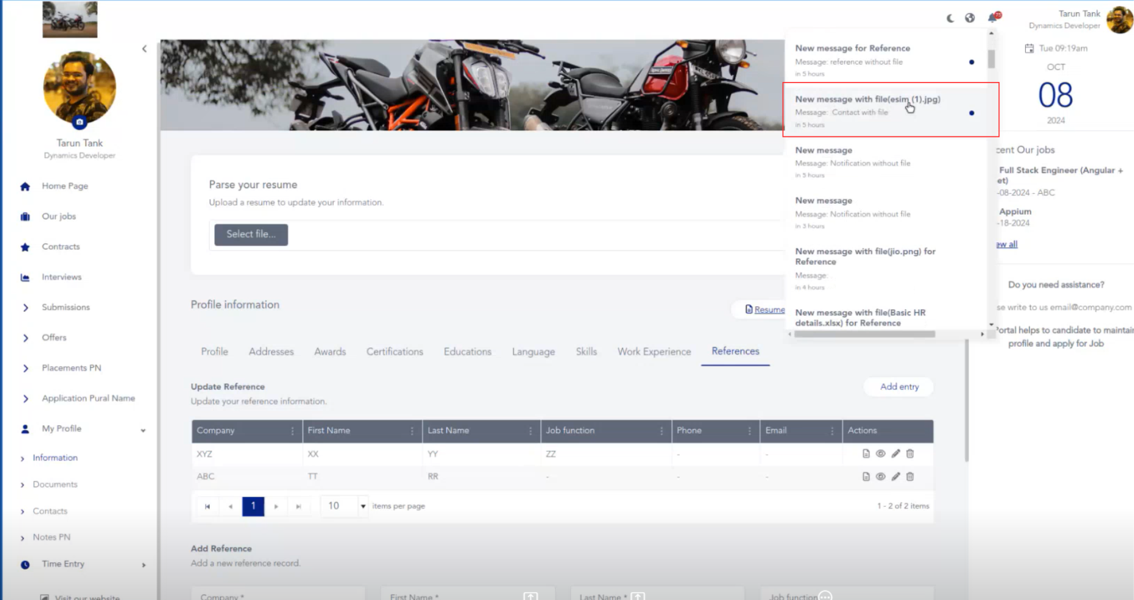The width and height of the screenshot is (1134, 600).
Task: Click the Select file... button
Action: [251, 234]
